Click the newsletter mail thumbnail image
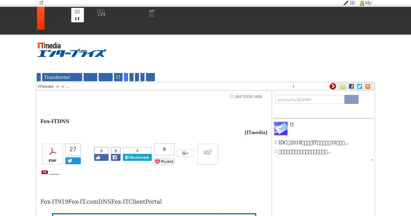Viewport: 411px width, 216px height. [281, 129]
